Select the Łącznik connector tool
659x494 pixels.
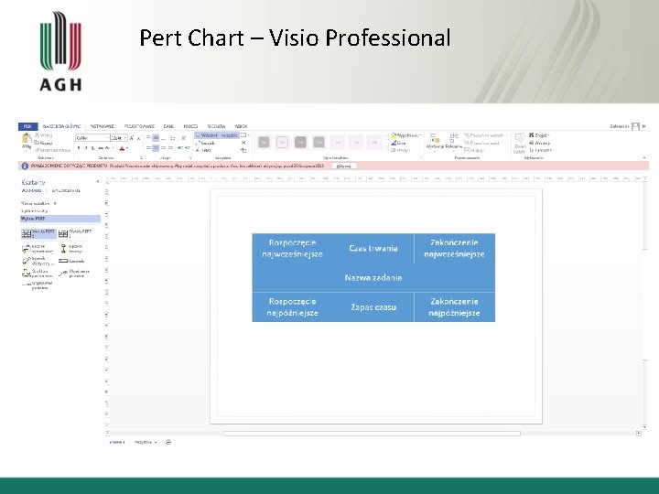(x=206, y=143)
